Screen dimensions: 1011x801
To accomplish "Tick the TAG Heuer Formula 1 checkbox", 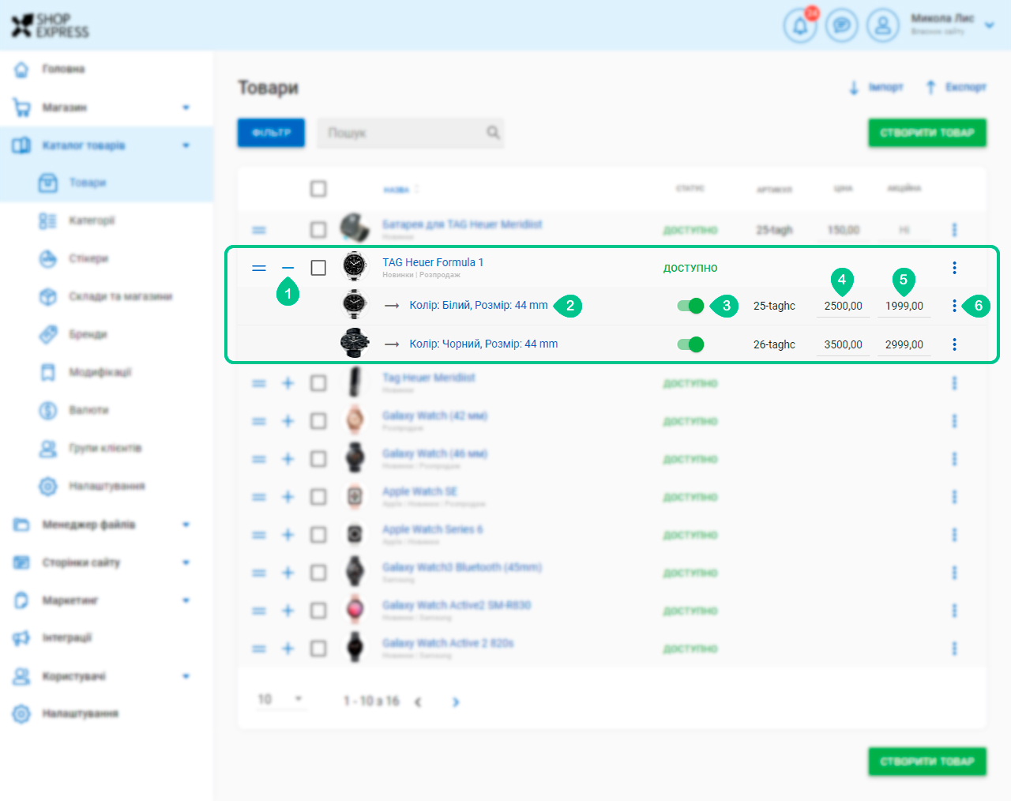I will [x=318, y=268].
